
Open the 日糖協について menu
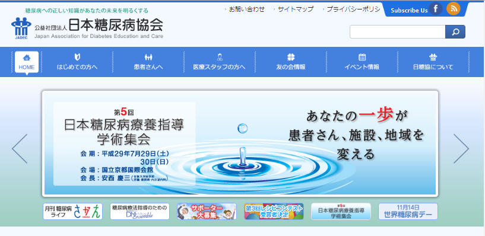click(x=433, y=67)
